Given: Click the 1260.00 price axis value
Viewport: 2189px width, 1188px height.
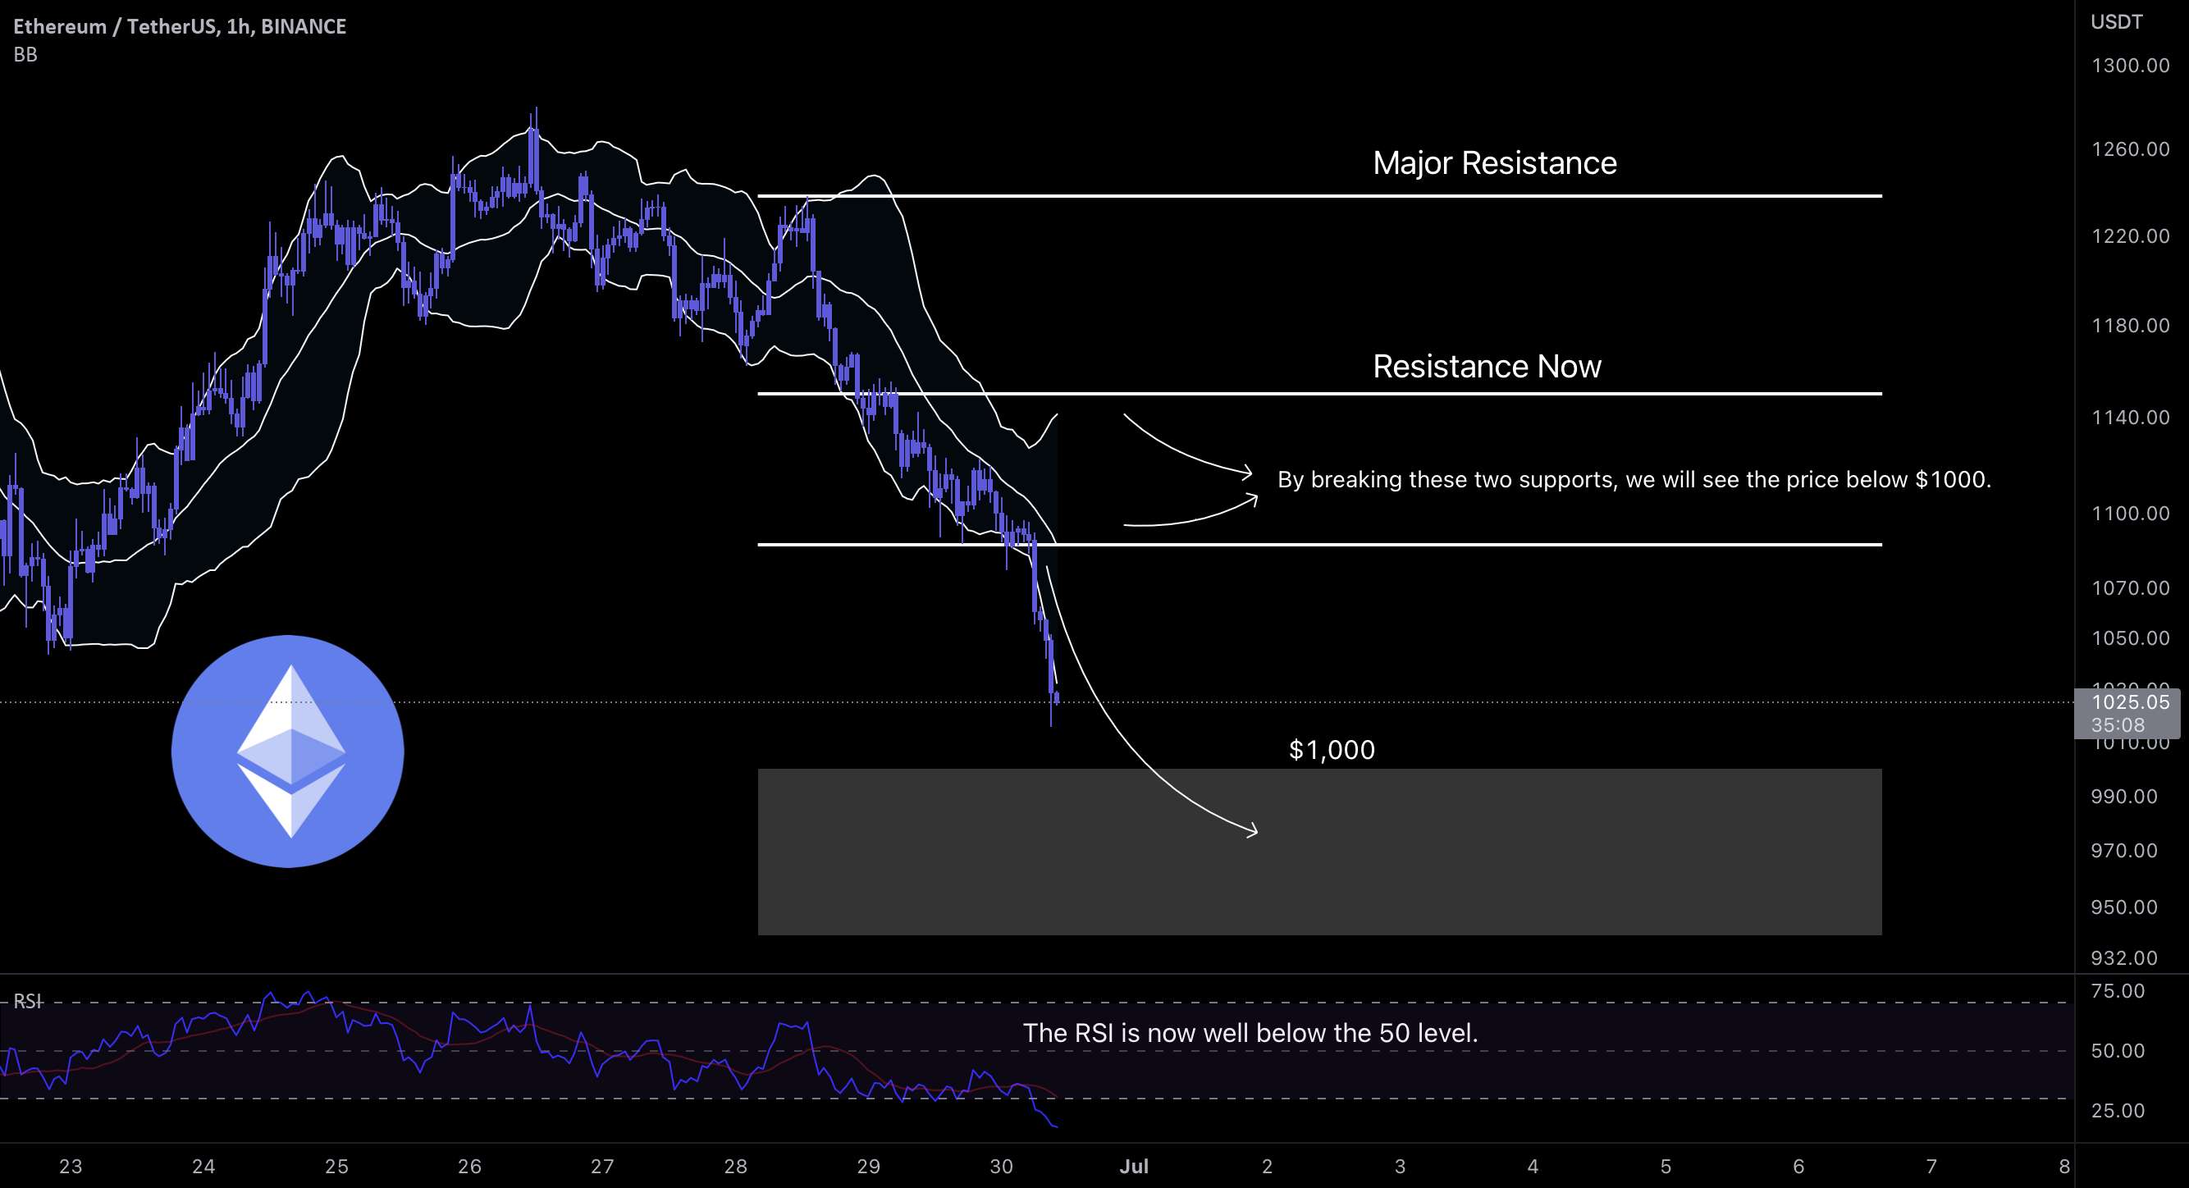Looking at the screenshot, I should click(x=2131, y=148).
